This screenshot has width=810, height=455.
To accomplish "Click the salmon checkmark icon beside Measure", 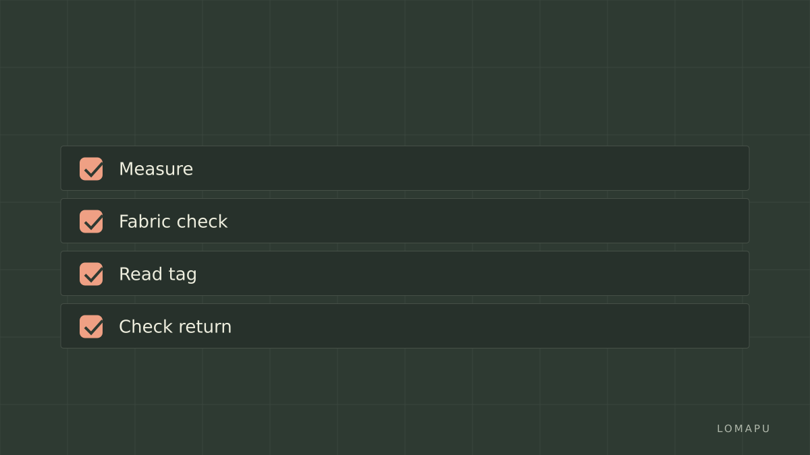I will click(91, 169).
